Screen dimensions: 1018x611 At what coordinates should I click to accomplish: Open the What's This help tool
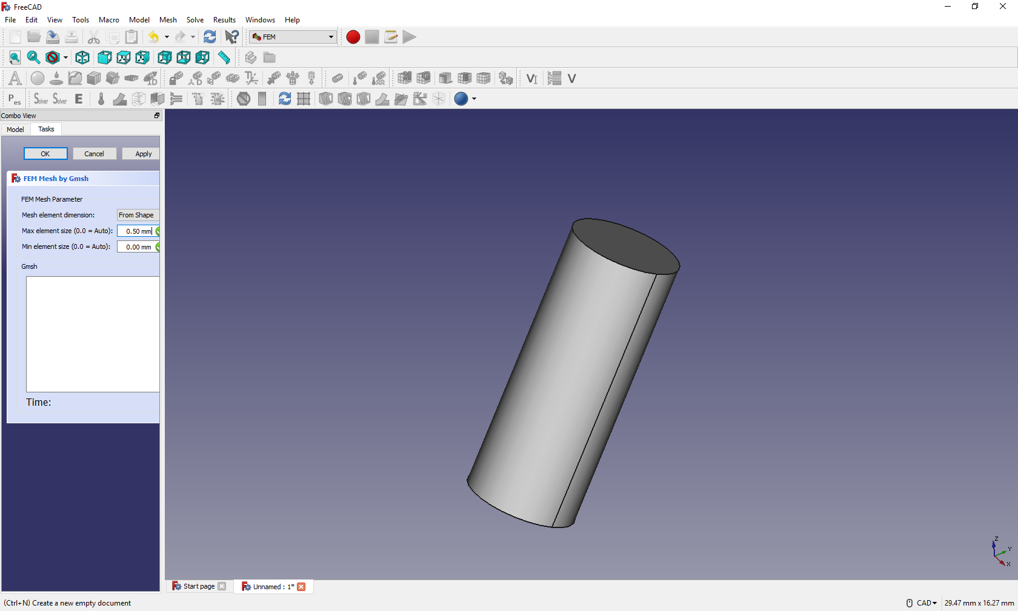coord(231,37)
